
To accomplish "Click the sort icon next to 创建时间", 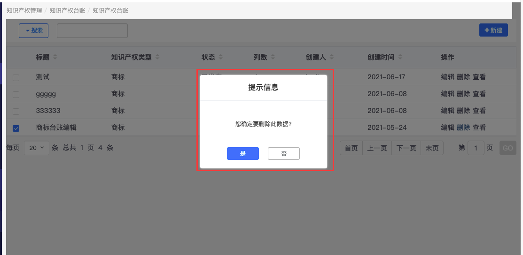I will click(x=400, y=57).
